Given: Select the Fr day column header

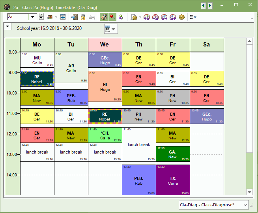Looking at the screenshot, I should [x=173, y=45].
